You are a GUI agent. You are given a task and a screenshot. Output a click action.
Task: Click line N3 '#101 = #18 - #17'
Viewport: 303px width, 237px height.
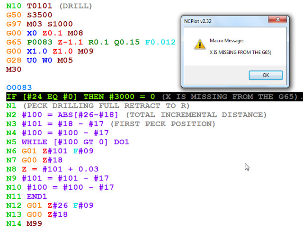click(111, 124)
